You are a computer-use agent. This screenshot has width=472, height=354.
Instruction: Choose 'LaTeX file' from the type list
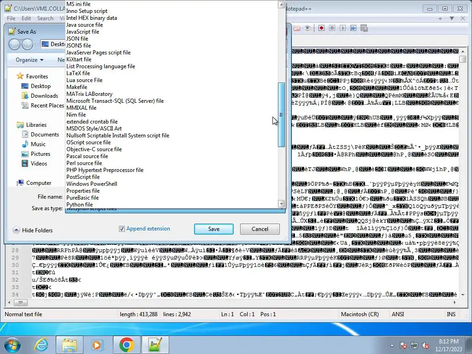(78, 73)
